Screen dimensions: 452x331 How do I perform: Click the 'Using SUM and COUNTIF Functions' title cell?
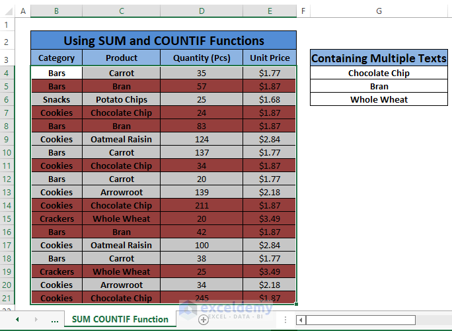point(163,40)
